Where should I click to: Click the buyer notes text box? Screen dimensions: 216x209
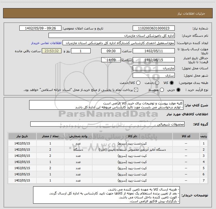coord(107,195)
